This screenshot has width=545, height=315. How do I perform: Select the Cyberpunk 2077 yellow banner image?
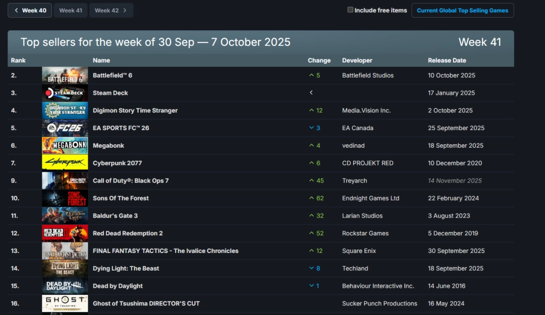pos(65,163)
